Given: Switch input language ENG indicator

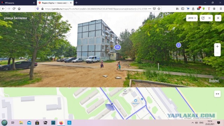Looking at the screenshot, I should pos(202,123).
